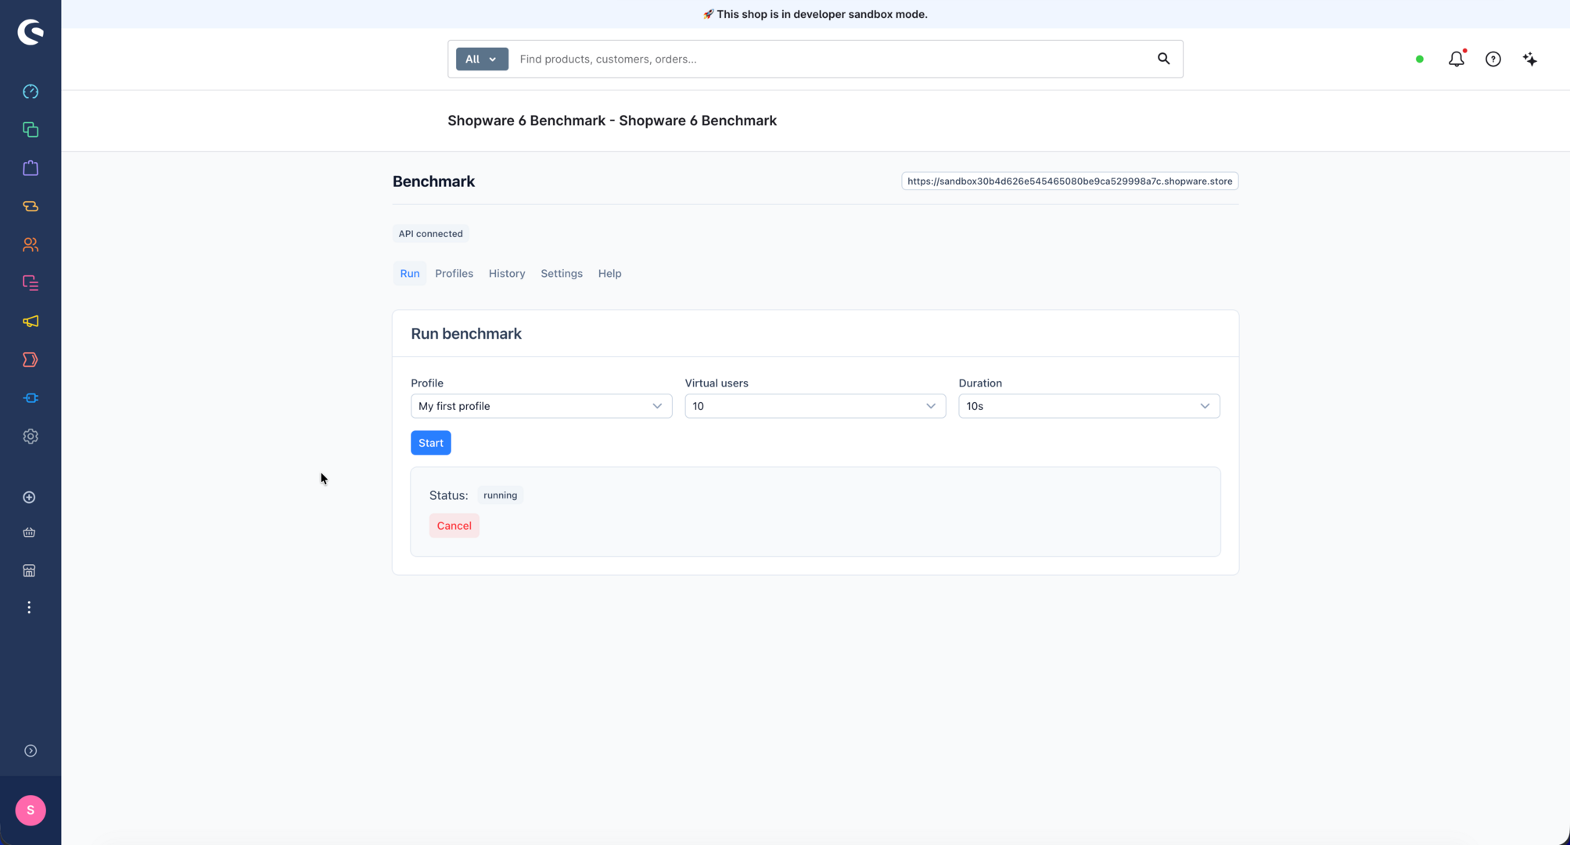Open the Virtual users dropdown
The image size is (1570, 845).
[815, 406]
